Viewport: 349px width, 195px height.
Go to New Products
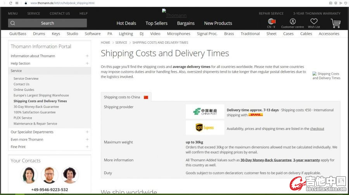218,23
